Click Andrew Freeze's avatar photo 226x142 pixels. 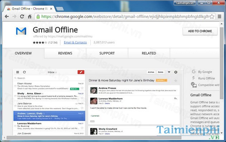point(94,90)
